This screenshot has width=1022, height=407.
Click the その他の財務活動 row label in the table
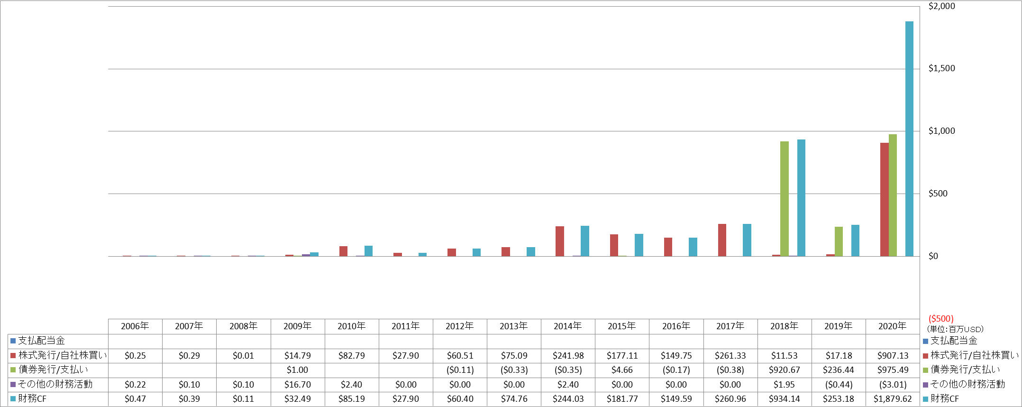click(x=55, y=384)
